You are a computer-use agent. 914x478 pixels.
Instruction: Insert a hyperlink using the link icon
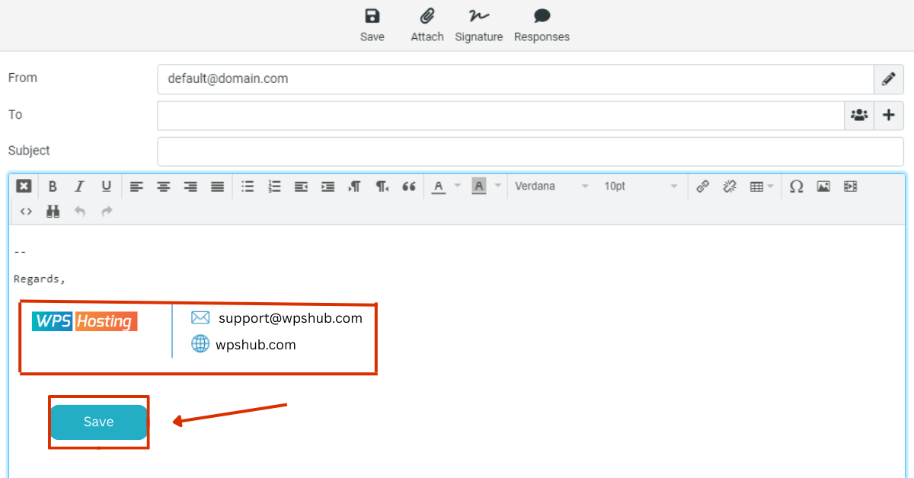702,186
